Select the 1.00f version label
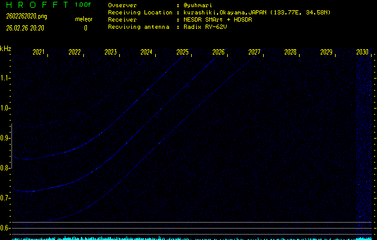 [x=83, y=5]
